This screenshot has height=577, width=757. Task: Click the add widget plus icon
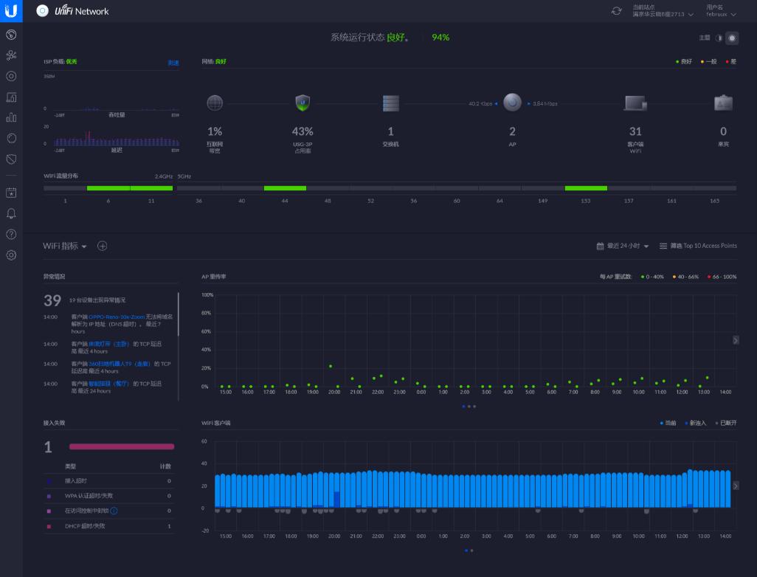[x=103, y=246]
